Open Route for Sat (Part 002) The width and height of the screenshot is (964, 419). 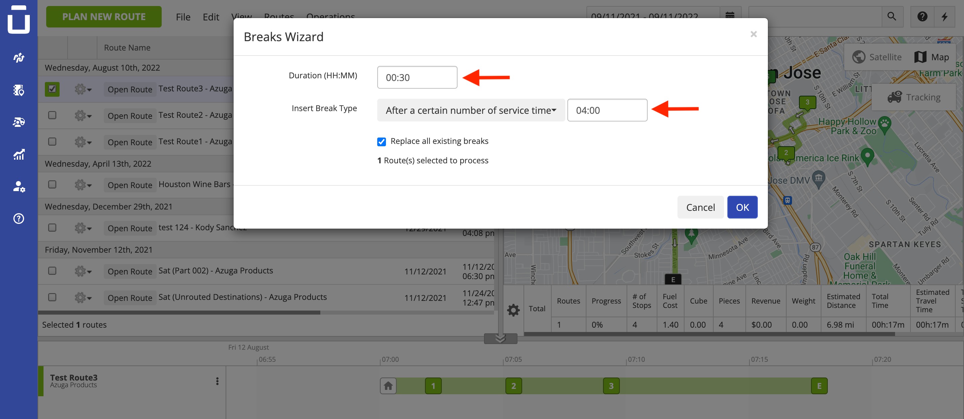(x=130, y=271)
